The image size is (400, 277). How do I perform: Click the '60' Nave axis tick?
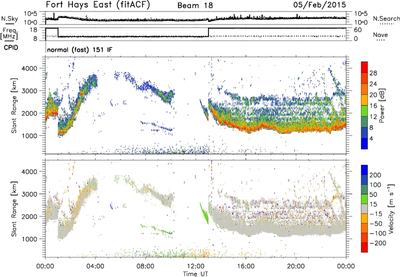[357, 30]
